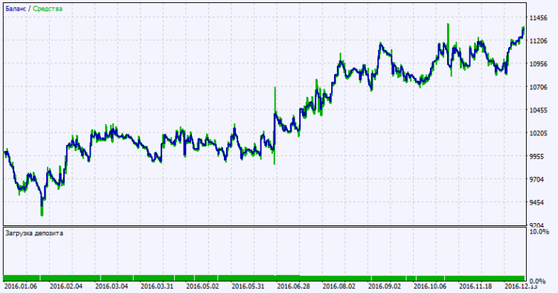Click the 2016.05.31 date label
558x293 pixels.
248,286
